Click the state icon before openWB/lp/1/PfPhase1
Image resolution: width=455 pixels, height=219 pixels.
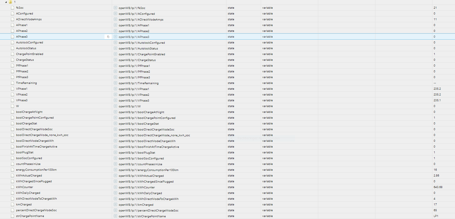point(115,66)
